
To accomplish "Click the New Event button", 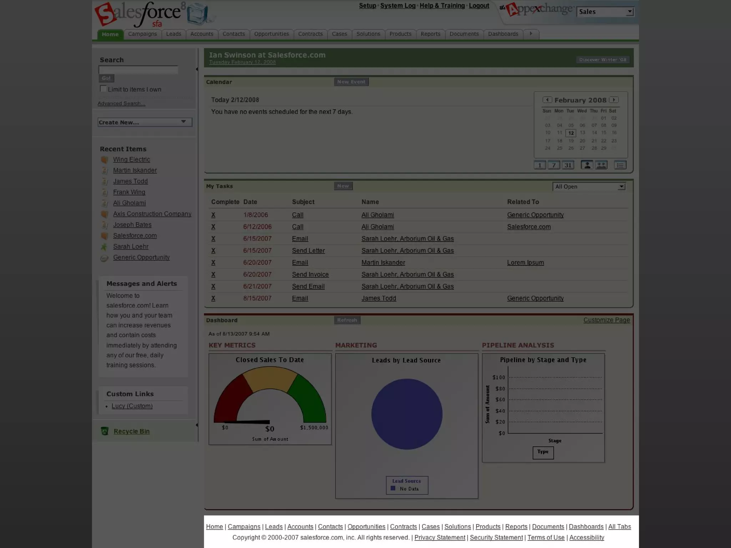I will (x=351, y=82).
